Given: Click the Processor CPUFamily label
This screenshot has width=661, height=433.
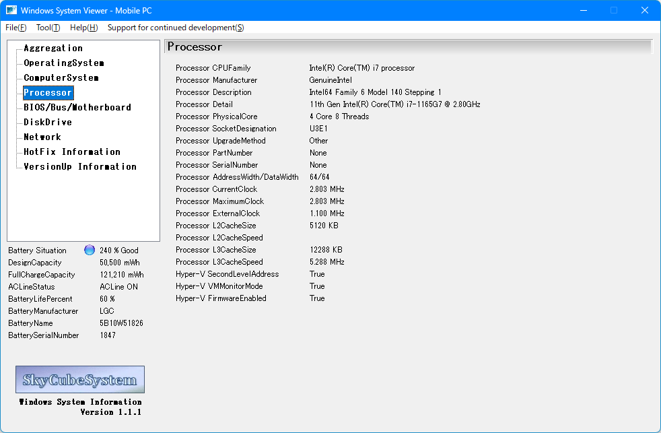Looking at the screenshot, I should coord(213,68).
